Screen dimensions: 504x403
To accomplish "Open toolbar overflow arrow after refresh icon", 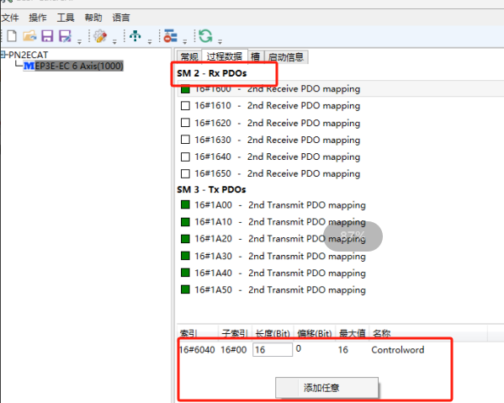I will coord(220,42).
